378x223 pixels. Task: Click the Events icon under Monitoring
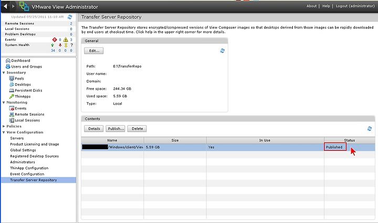tap(12, 108)
